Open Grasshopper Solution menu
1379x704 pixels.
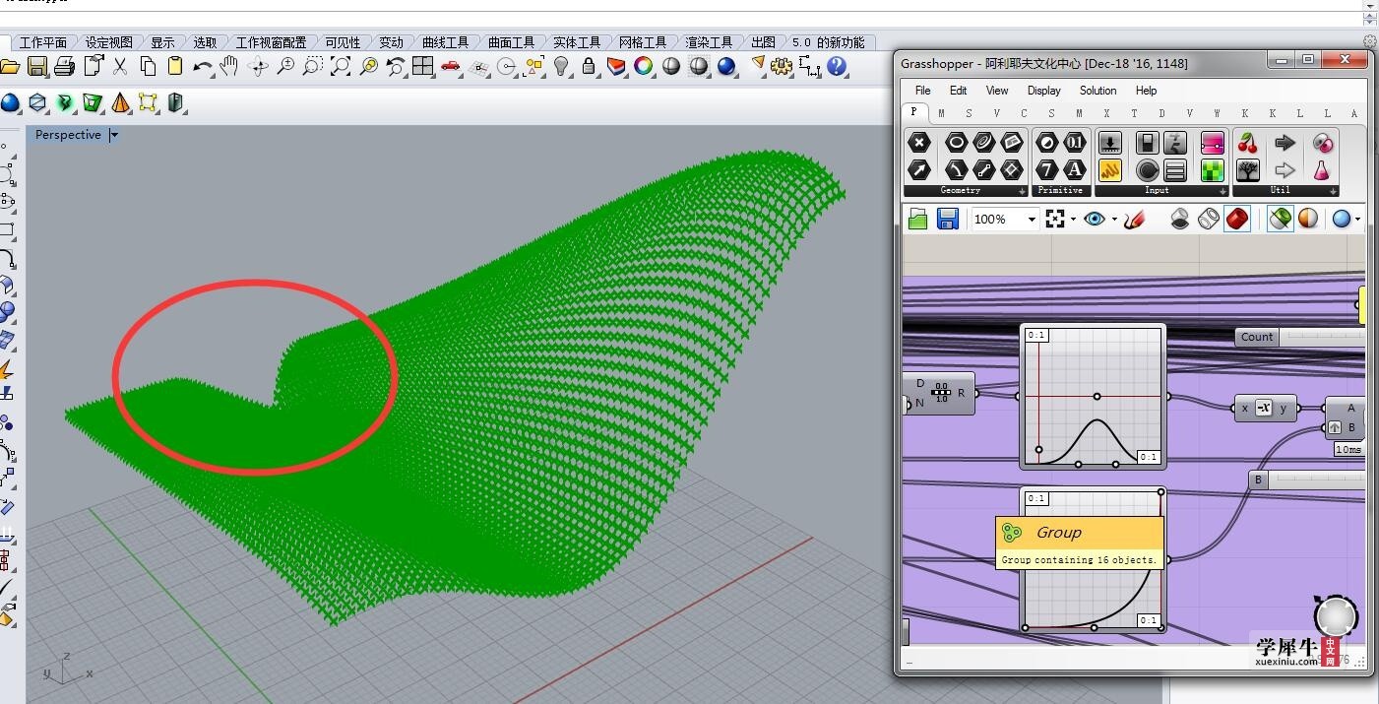click(1097, 91)
